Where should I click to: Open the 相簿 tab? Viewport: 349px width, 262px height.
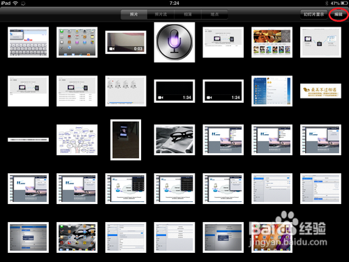[x=188, y=15]
